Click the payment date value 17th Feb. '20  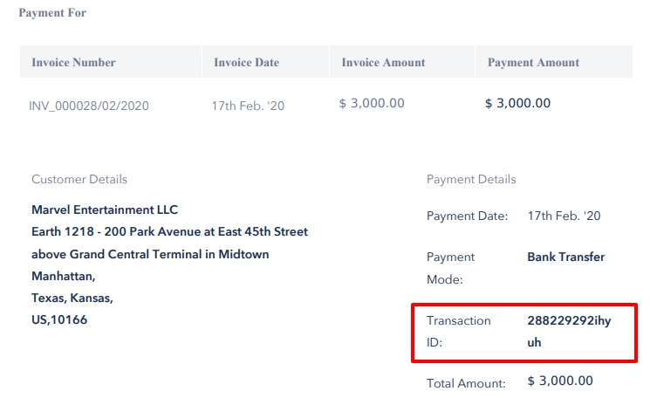(564, 216)
